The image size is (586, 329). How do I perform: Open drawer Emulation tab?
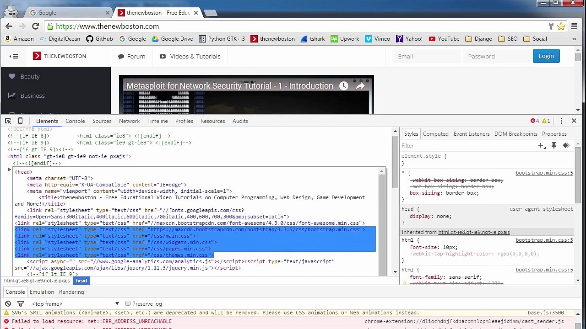pos(42,292)
